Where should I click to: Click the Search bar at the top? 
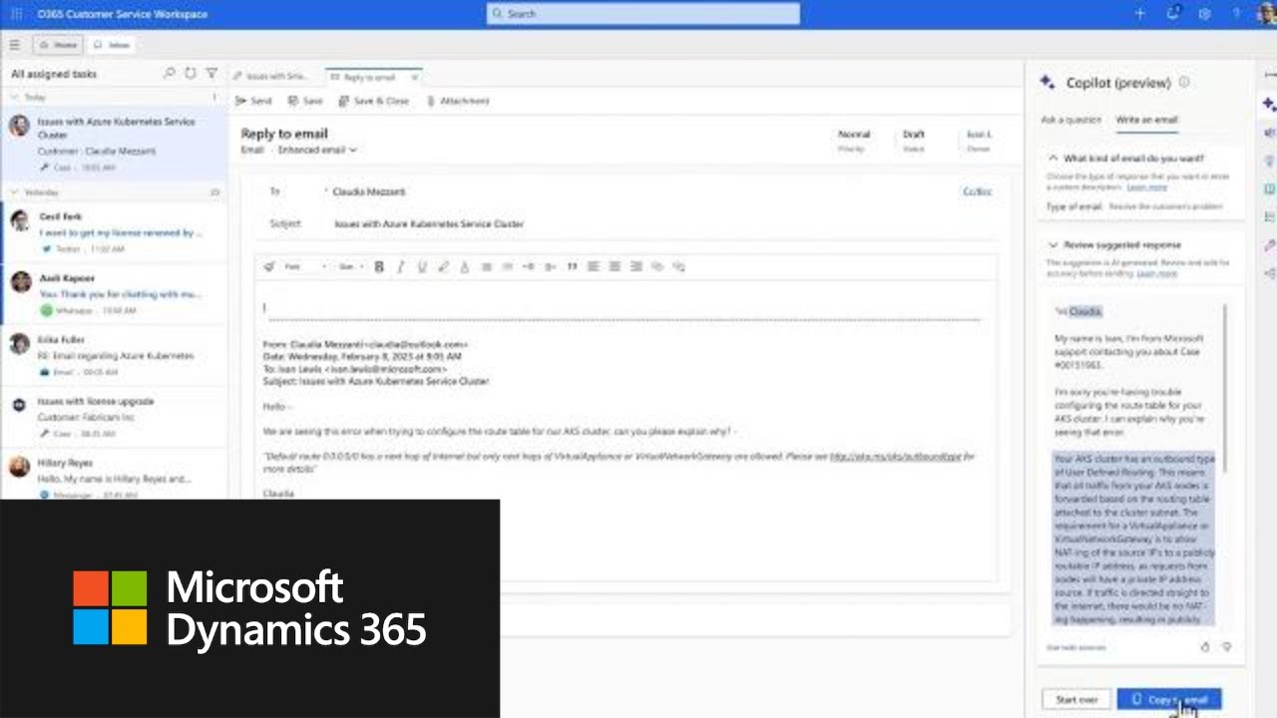click(641, 13)
